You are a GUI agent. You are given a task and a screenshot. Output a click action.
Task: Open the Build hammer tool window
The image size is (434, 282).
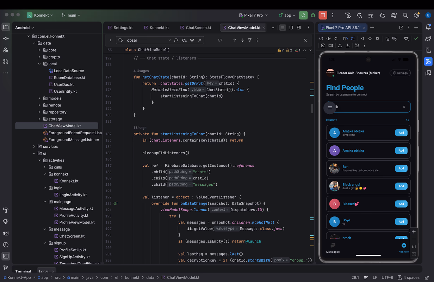(6, 210)
